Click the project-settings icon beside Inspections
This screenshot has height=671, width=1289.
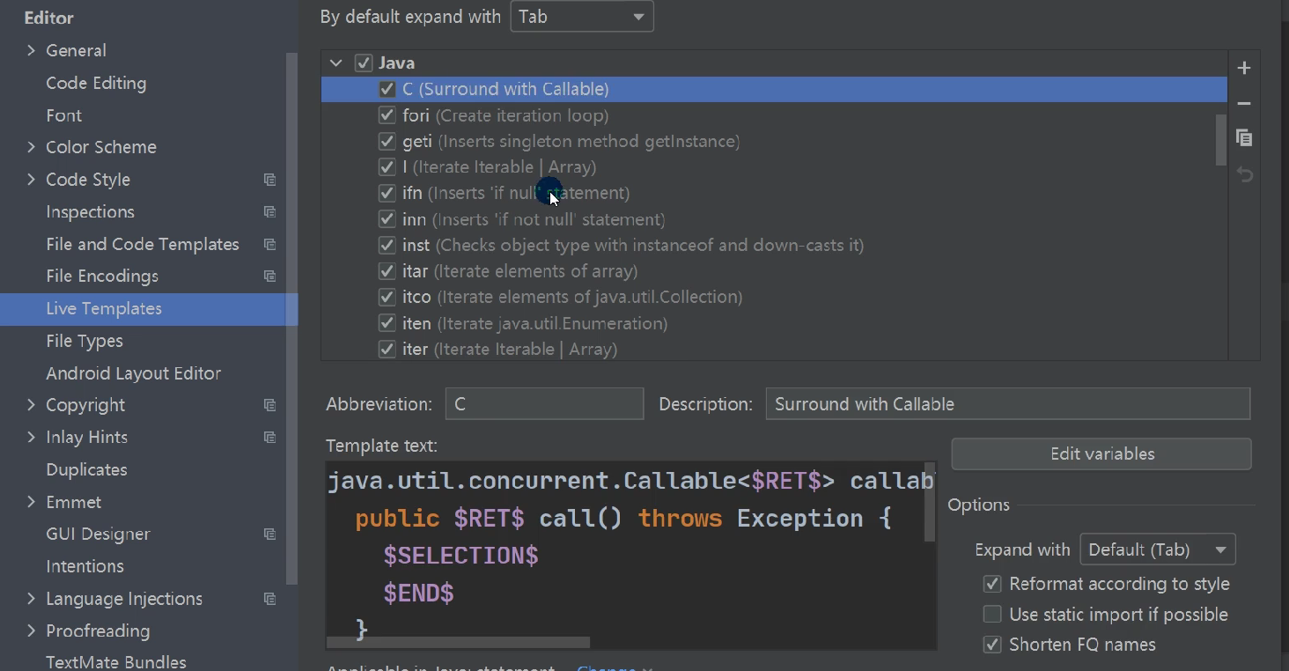coord(269,212)
